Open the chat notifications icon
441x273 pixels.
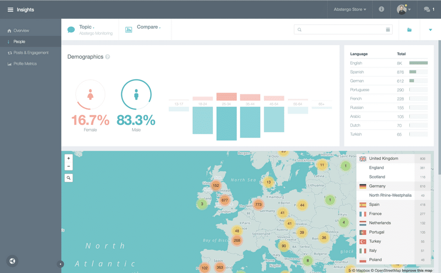coord(427,9)
